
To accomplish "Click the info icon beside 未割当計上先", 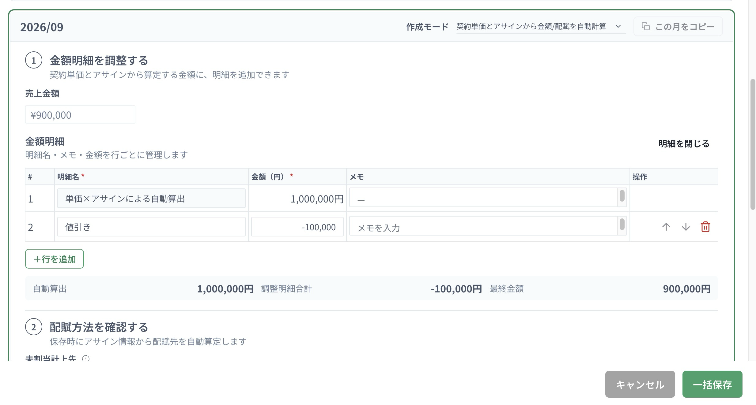I will 86,358.
